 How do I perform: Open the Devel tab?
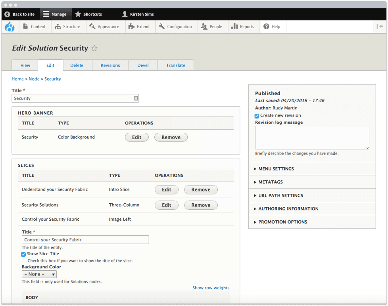point(143,65)
